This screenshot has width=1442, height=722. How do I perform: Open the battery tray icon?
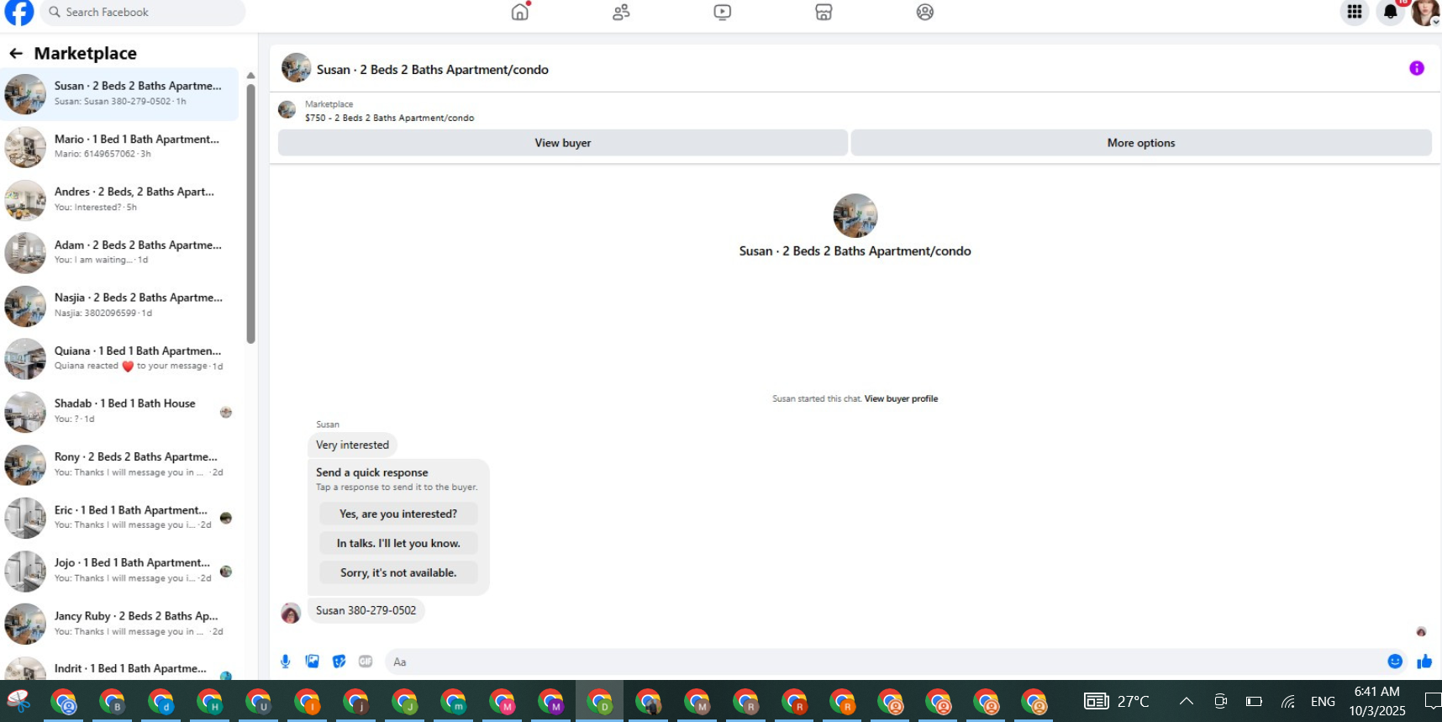[1254, 701]
